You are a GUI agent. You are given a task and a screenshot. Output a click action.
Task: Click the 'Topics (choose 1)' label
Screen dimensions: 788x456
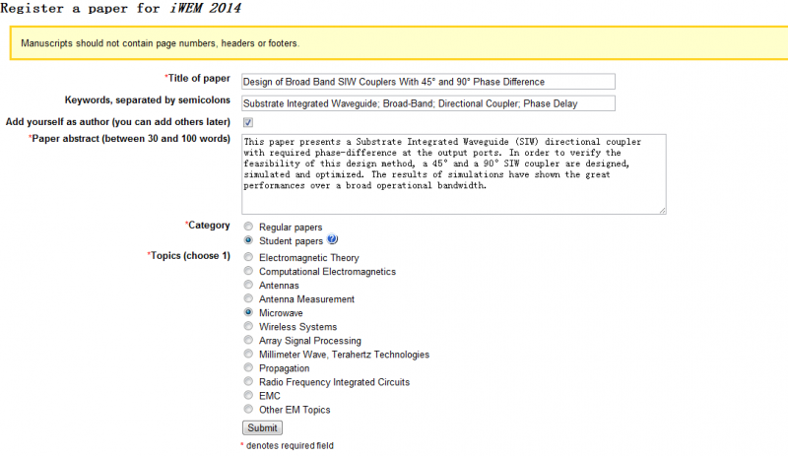click(188, 255)
